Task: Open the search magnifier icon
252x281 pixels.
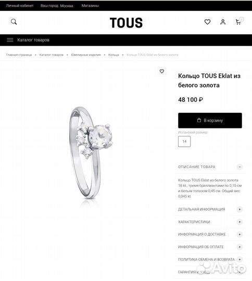Action: coord(14,22)
